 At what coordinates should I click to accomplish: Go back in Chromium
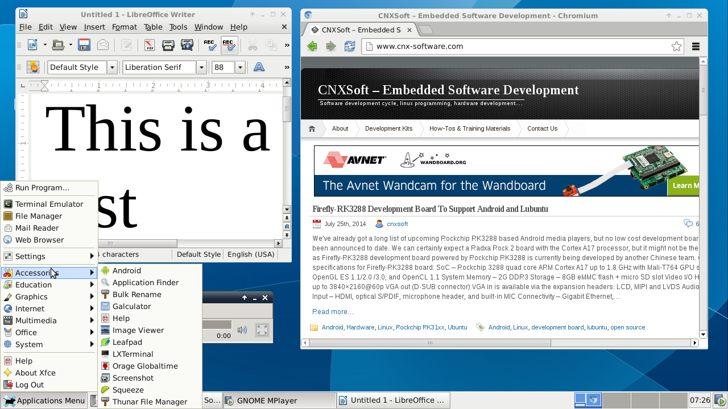click(312, 47)
